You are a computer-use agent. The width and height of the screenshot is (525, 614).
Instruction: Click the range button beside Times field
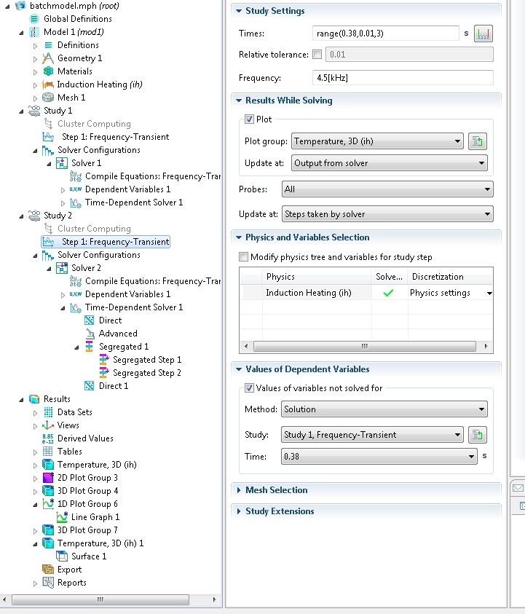[483, 34]
